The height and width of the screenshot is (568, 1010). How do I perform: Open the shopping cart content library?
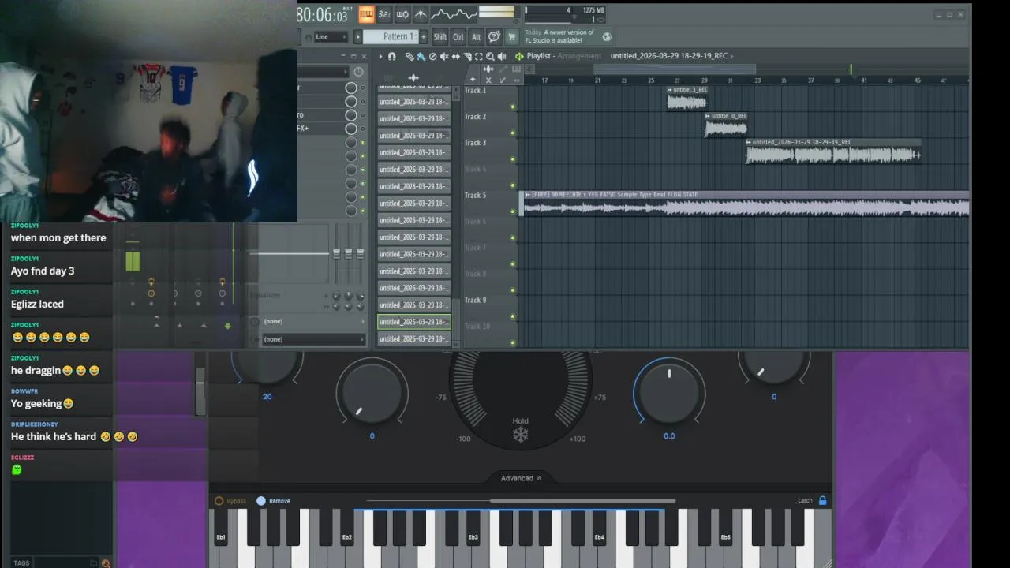click(x=511, y=36)
